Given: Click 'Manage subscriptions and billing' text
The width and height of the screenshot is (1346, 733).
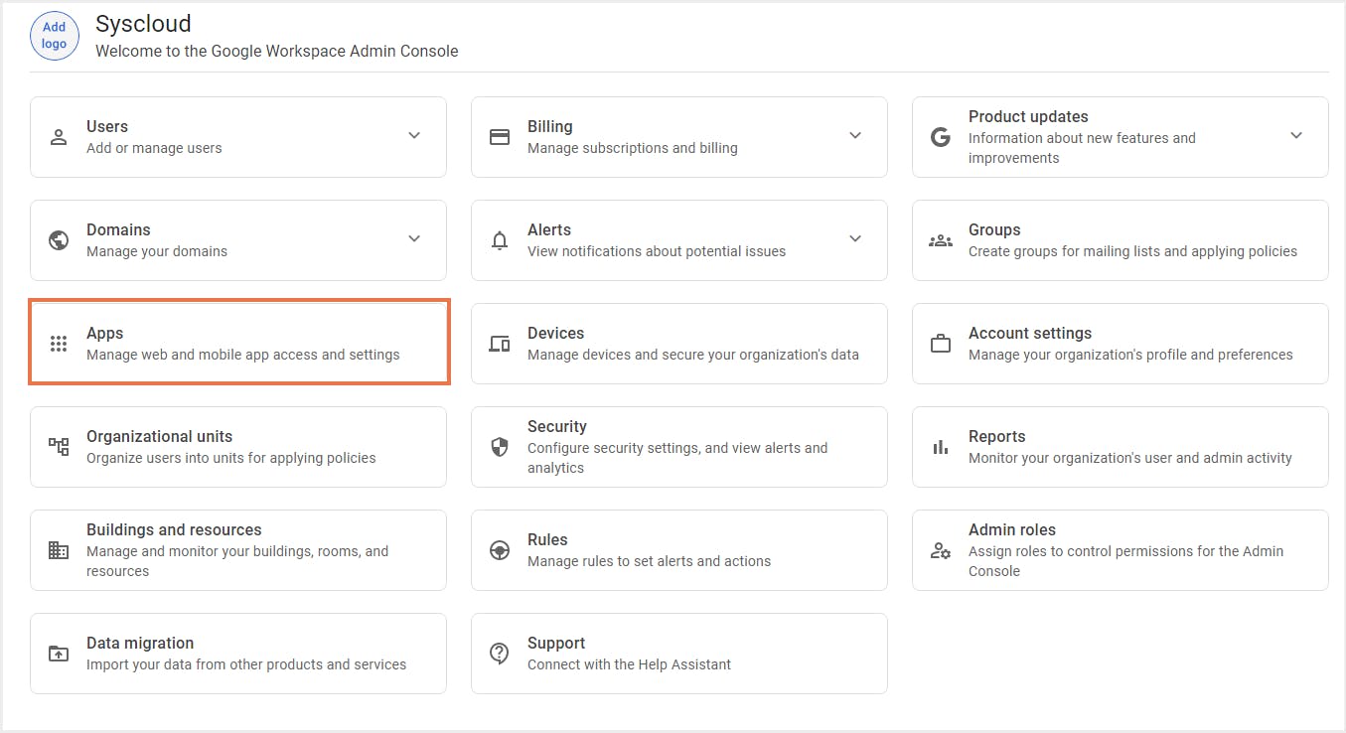Looking at the screenshot, I should pos(633,148).
